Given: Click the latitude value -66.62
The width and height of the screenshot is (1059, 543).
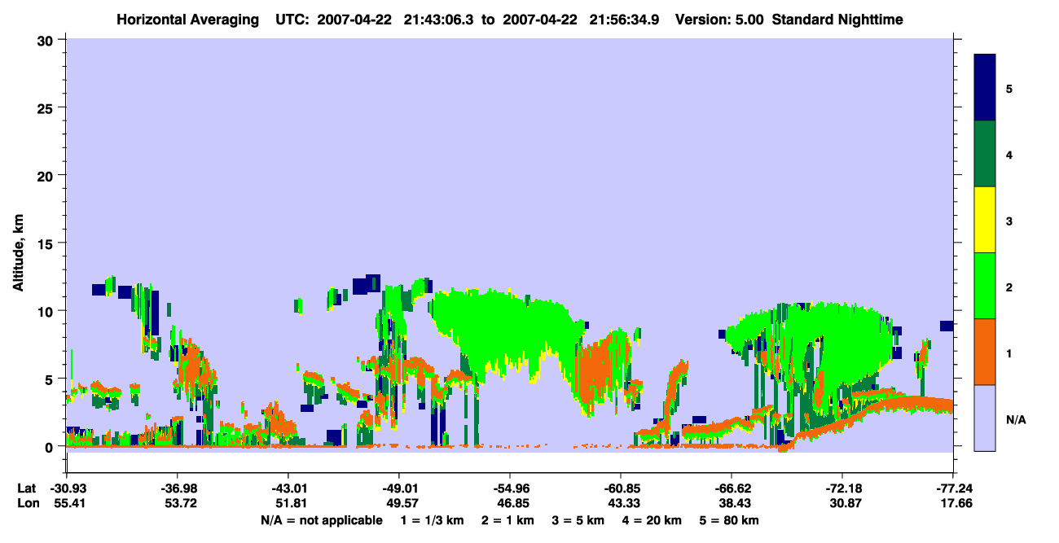Looking at the screenshot, I should [732, 488].
